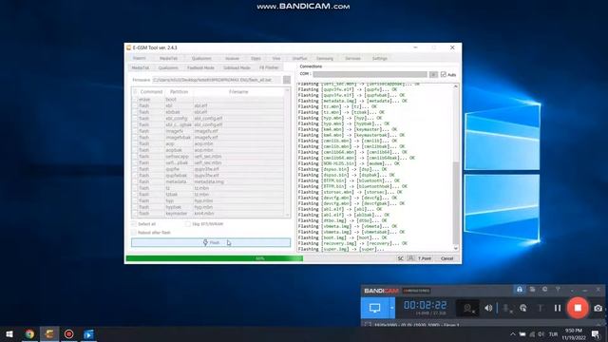Open the Huawei tab
The height and width of the screenshot is (342, 608).
click(232, 59)
